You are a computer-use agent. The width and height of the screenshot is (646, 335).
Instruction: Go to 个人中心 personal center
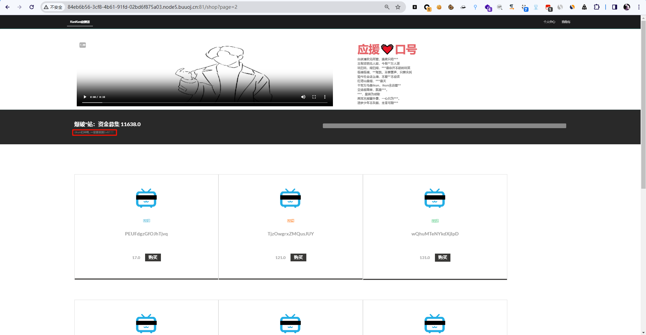click(549, 22)
